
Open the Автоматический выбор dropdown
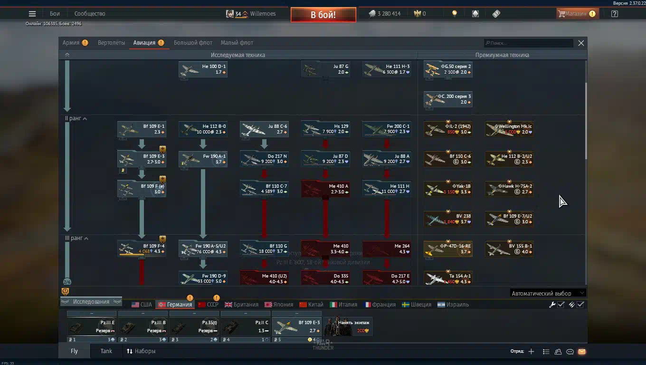[548, 293]
